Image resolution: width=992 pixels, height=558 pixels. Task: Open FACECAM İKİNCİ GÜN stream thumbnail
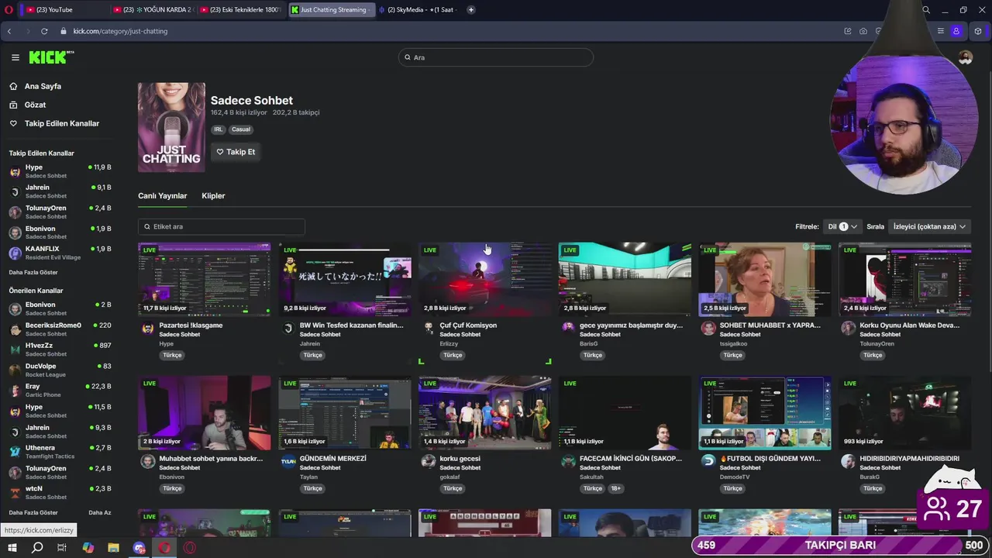tap(625, 413)
